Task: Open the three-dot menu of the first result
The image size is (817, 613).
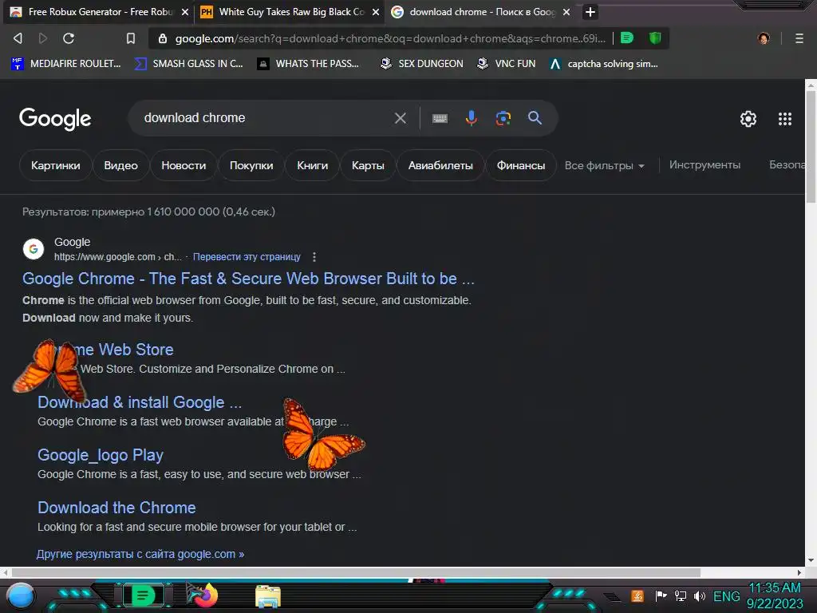Action: 314,257
